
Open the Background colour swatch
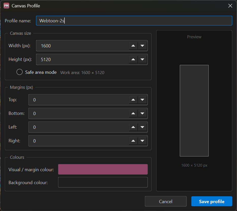pos(103,182)
